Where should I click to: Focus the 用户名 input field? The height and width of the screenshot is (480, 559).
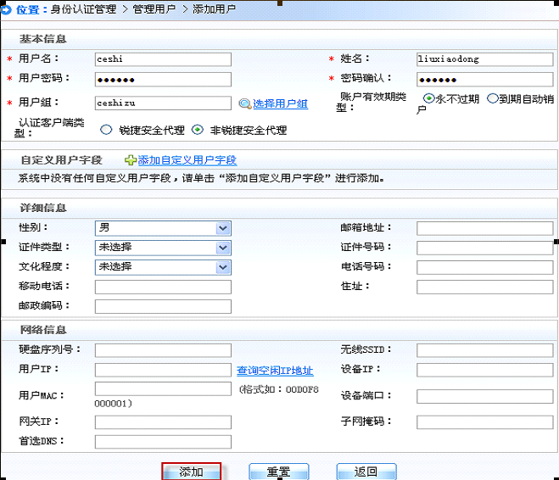[x=163, y=59]
